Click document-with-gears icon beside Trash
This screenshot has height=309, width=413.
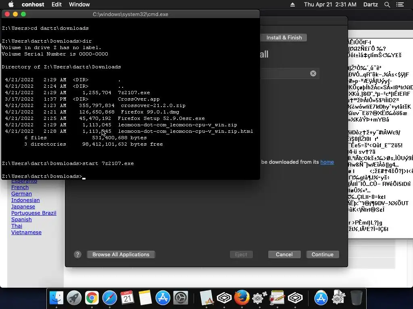[x=338, y=298]
